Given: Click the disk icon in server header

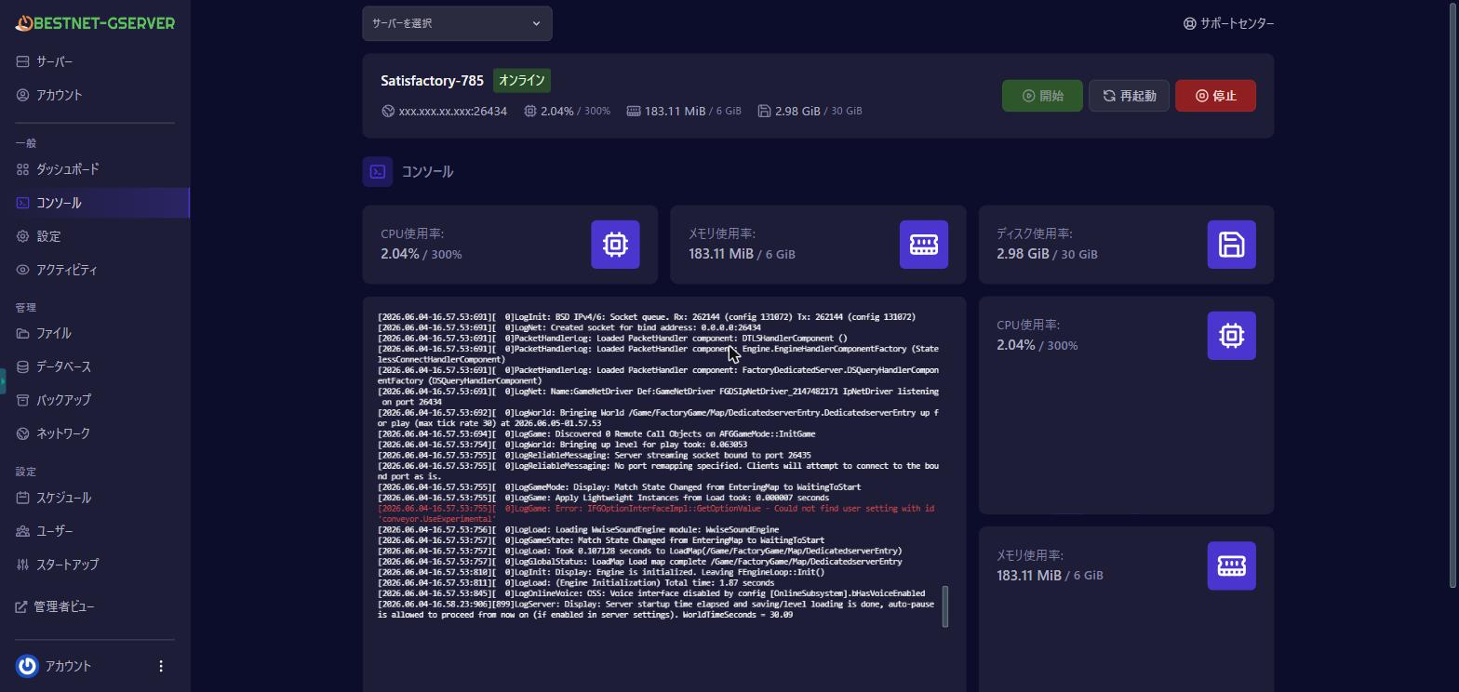Looking at the screenshot, I should coord(764,111).
